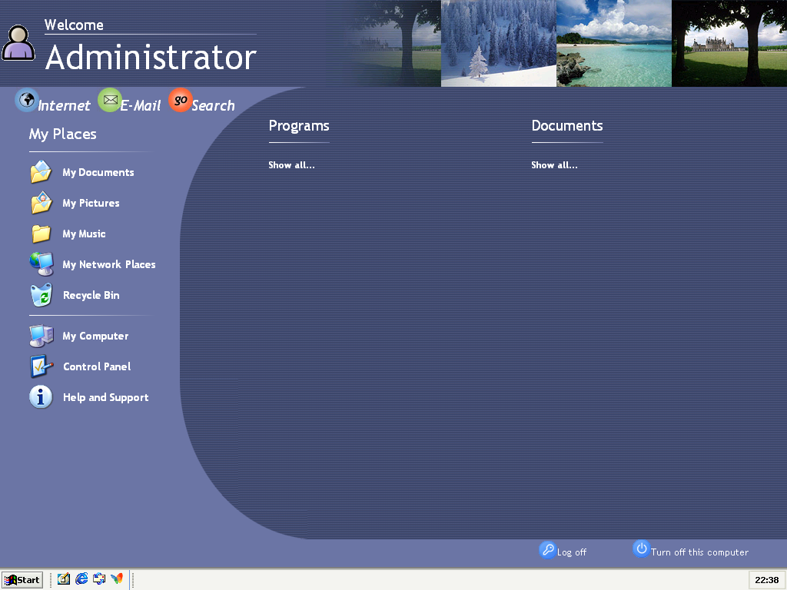Launch Internet Explorer from quick launch
The image size is (787, 590).
point(81,579)
